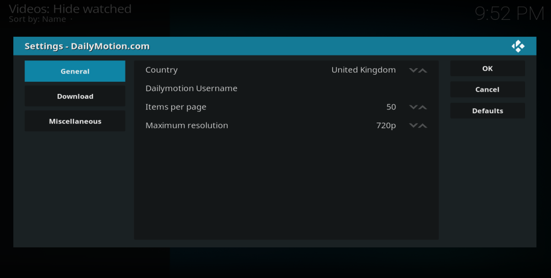
Task: Step Maximum resolution down with down arrow
Action: pyautogui.click(x=413, y=125)
